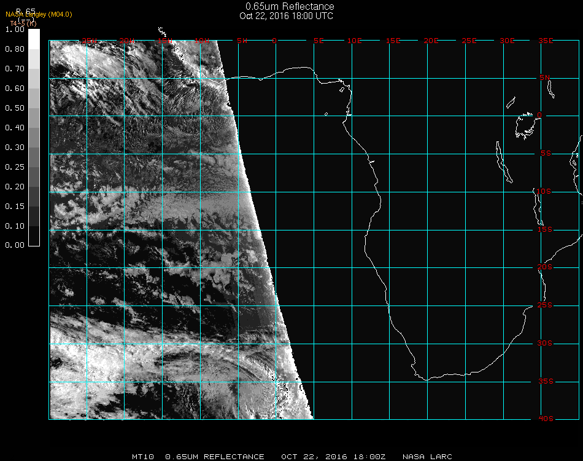Viewport: 583px width, 461px height.
Task: Click the 20E longitude label
Action: (431, 41)
